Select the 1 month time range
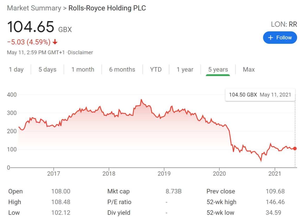 click(82, 70)
